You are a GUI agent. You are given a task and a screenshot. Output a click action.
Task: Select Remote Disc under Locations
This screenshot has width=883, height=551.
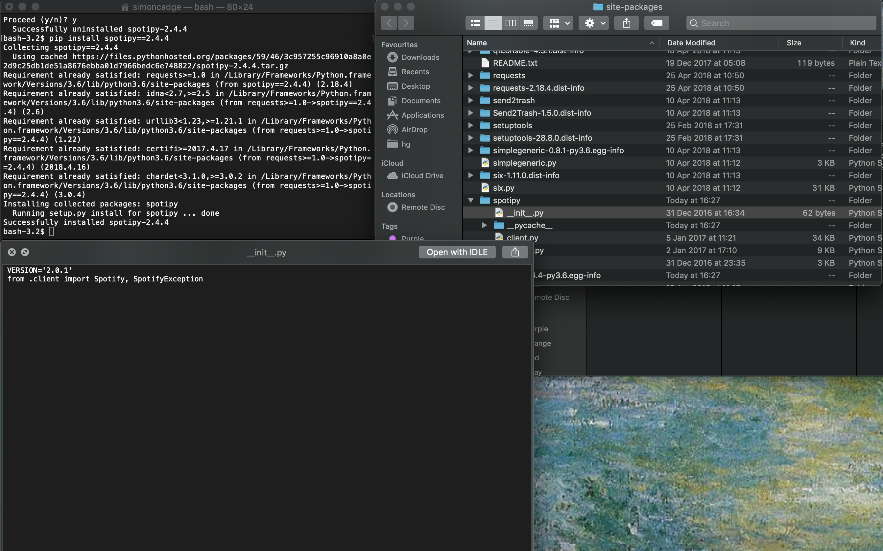point(423,207)
